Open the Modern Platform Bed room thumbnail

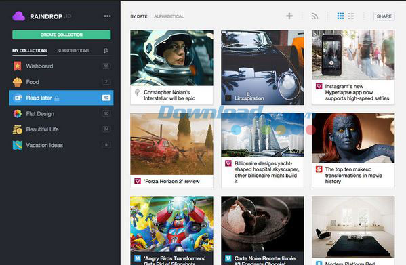coord(353,227)
